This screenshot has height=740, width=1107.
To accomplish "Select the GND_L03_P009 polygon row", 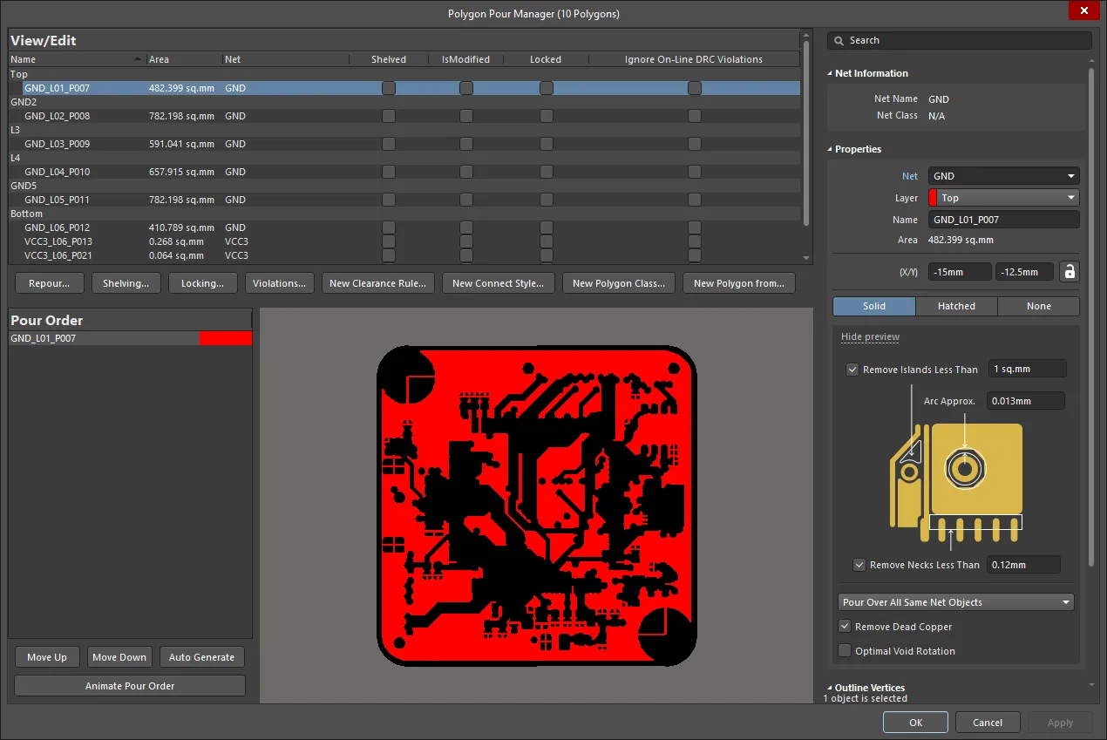I will (x=404, y=144).
